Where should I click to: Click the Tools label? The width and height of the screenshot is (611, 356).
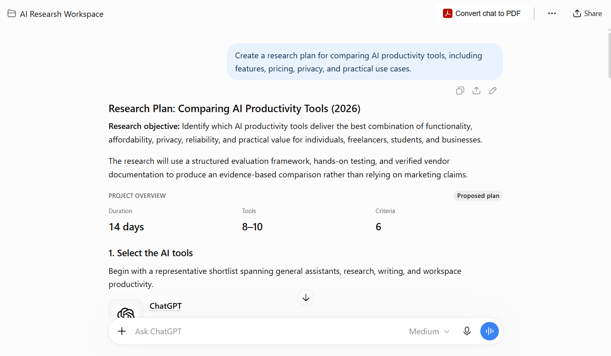click(249, 211)
